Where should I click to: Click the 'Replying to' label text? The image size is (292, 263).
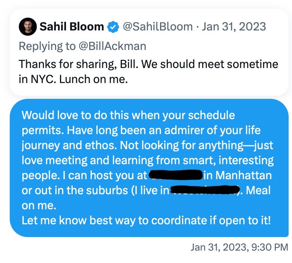(x=47, y=46)
